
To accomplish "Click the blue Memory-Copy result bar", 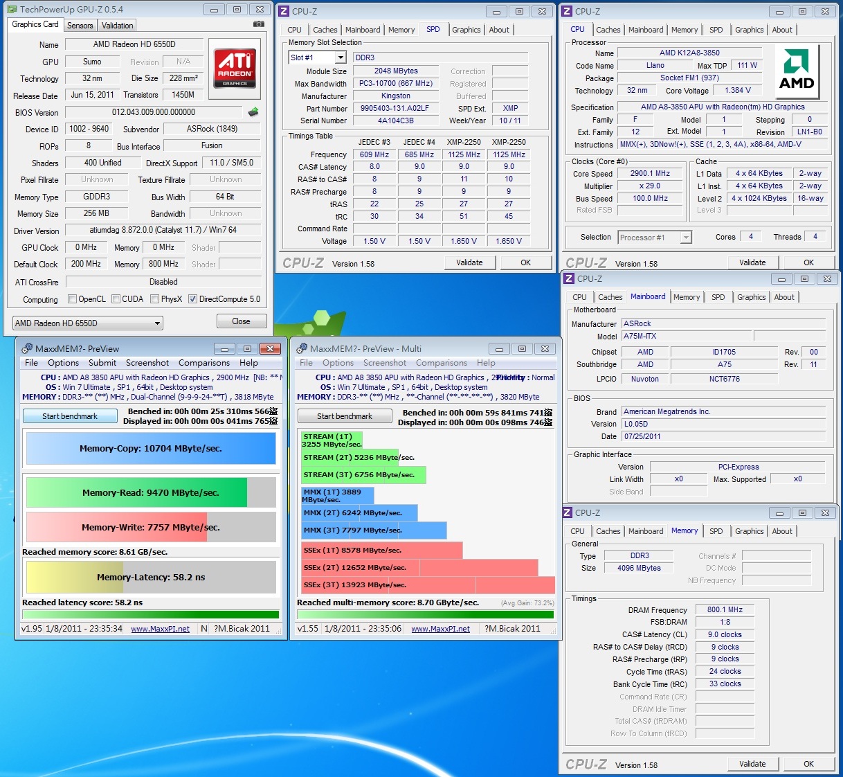I will click(x=151, y=449).
